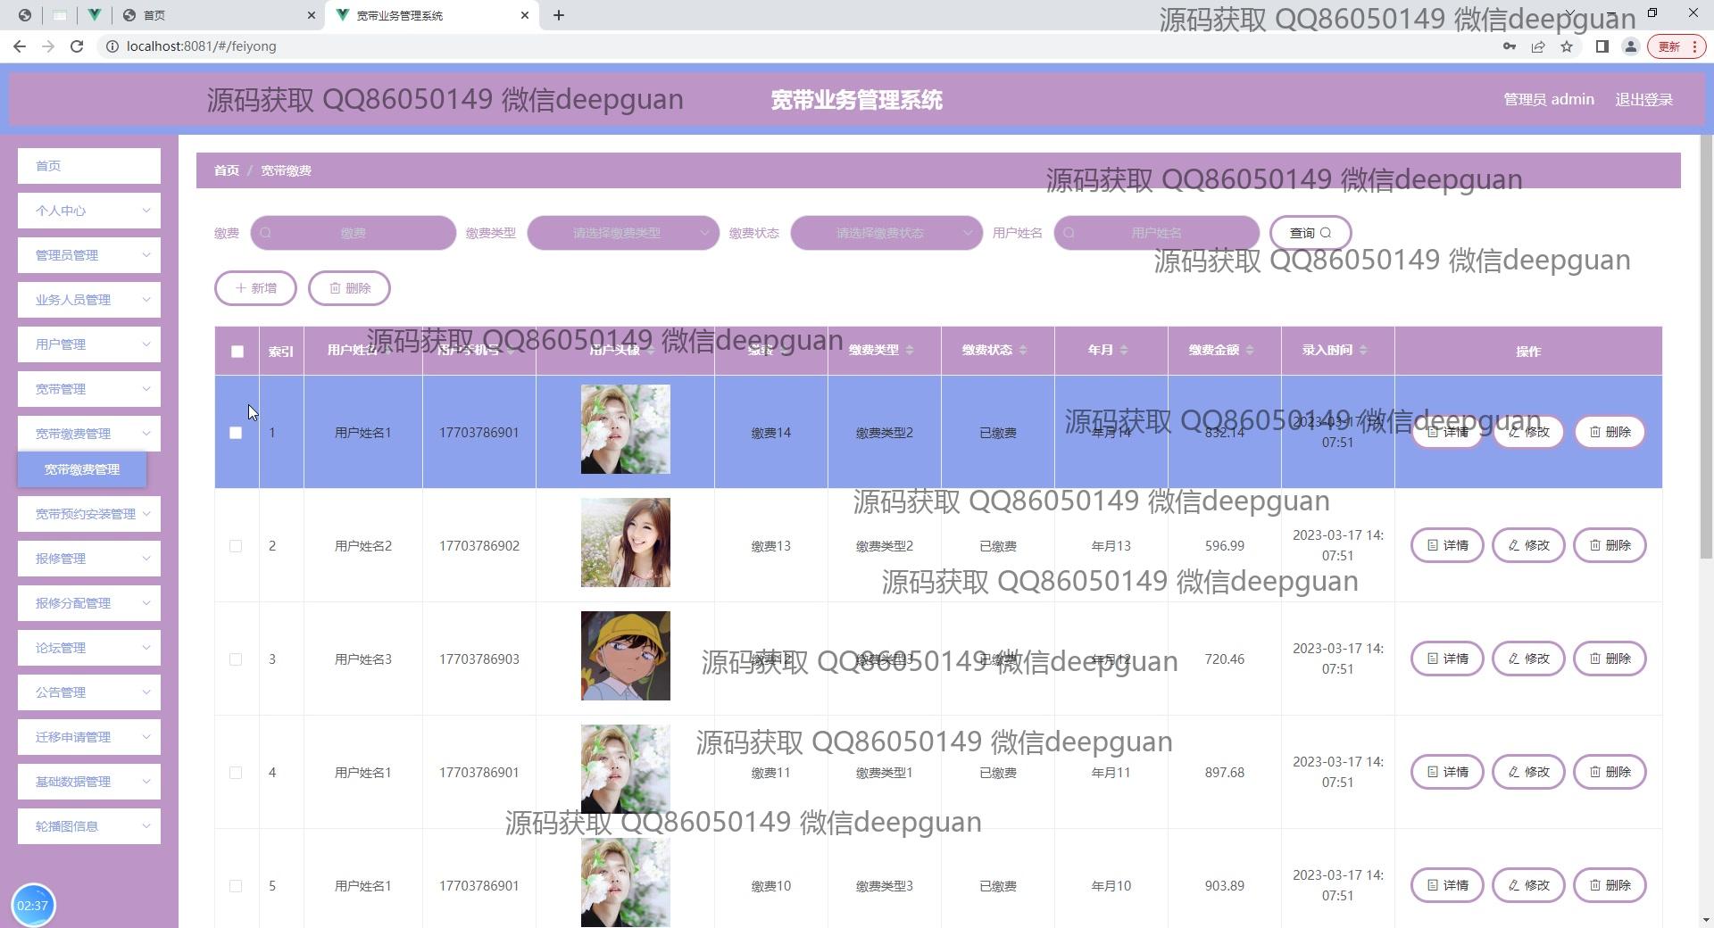The image size is (1714, 928).
Task: Click the 新增 add button
Action: [255, 288]
